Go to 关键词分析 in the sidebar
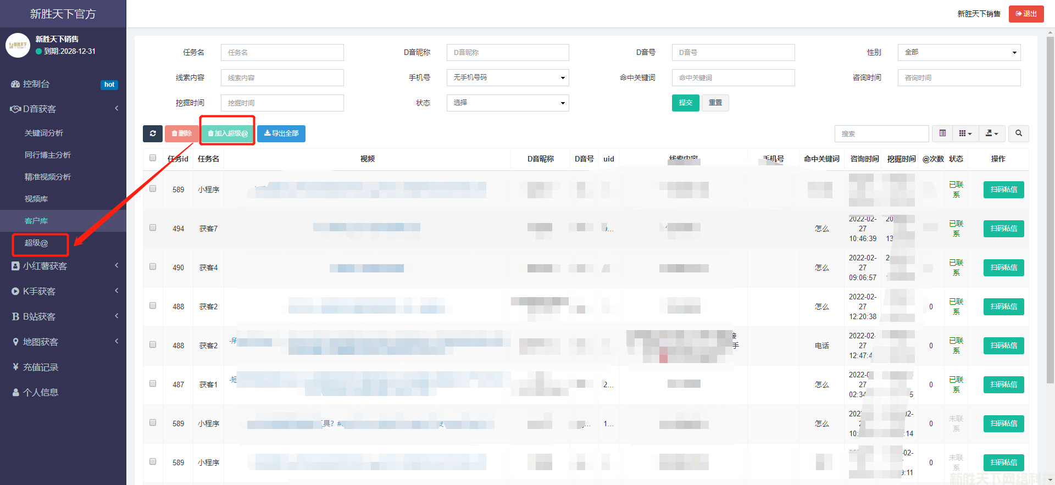 [44, 133]
